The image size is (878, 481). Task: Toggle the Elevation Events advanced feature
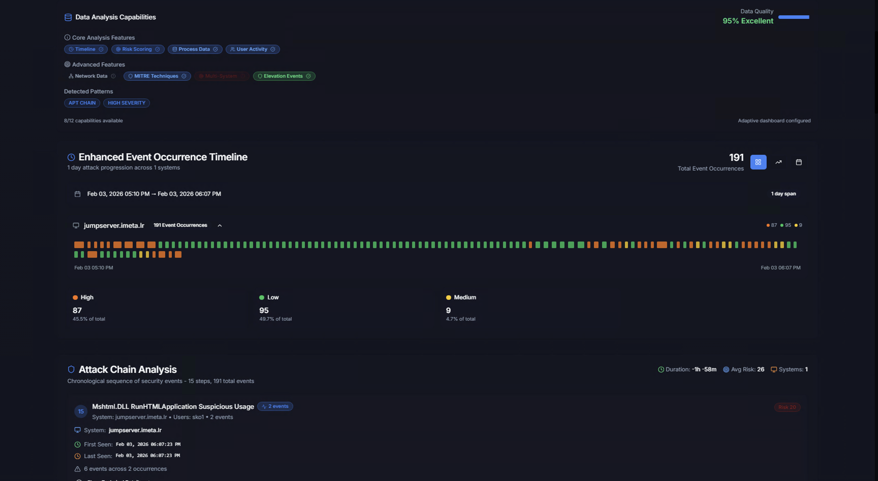284,76
